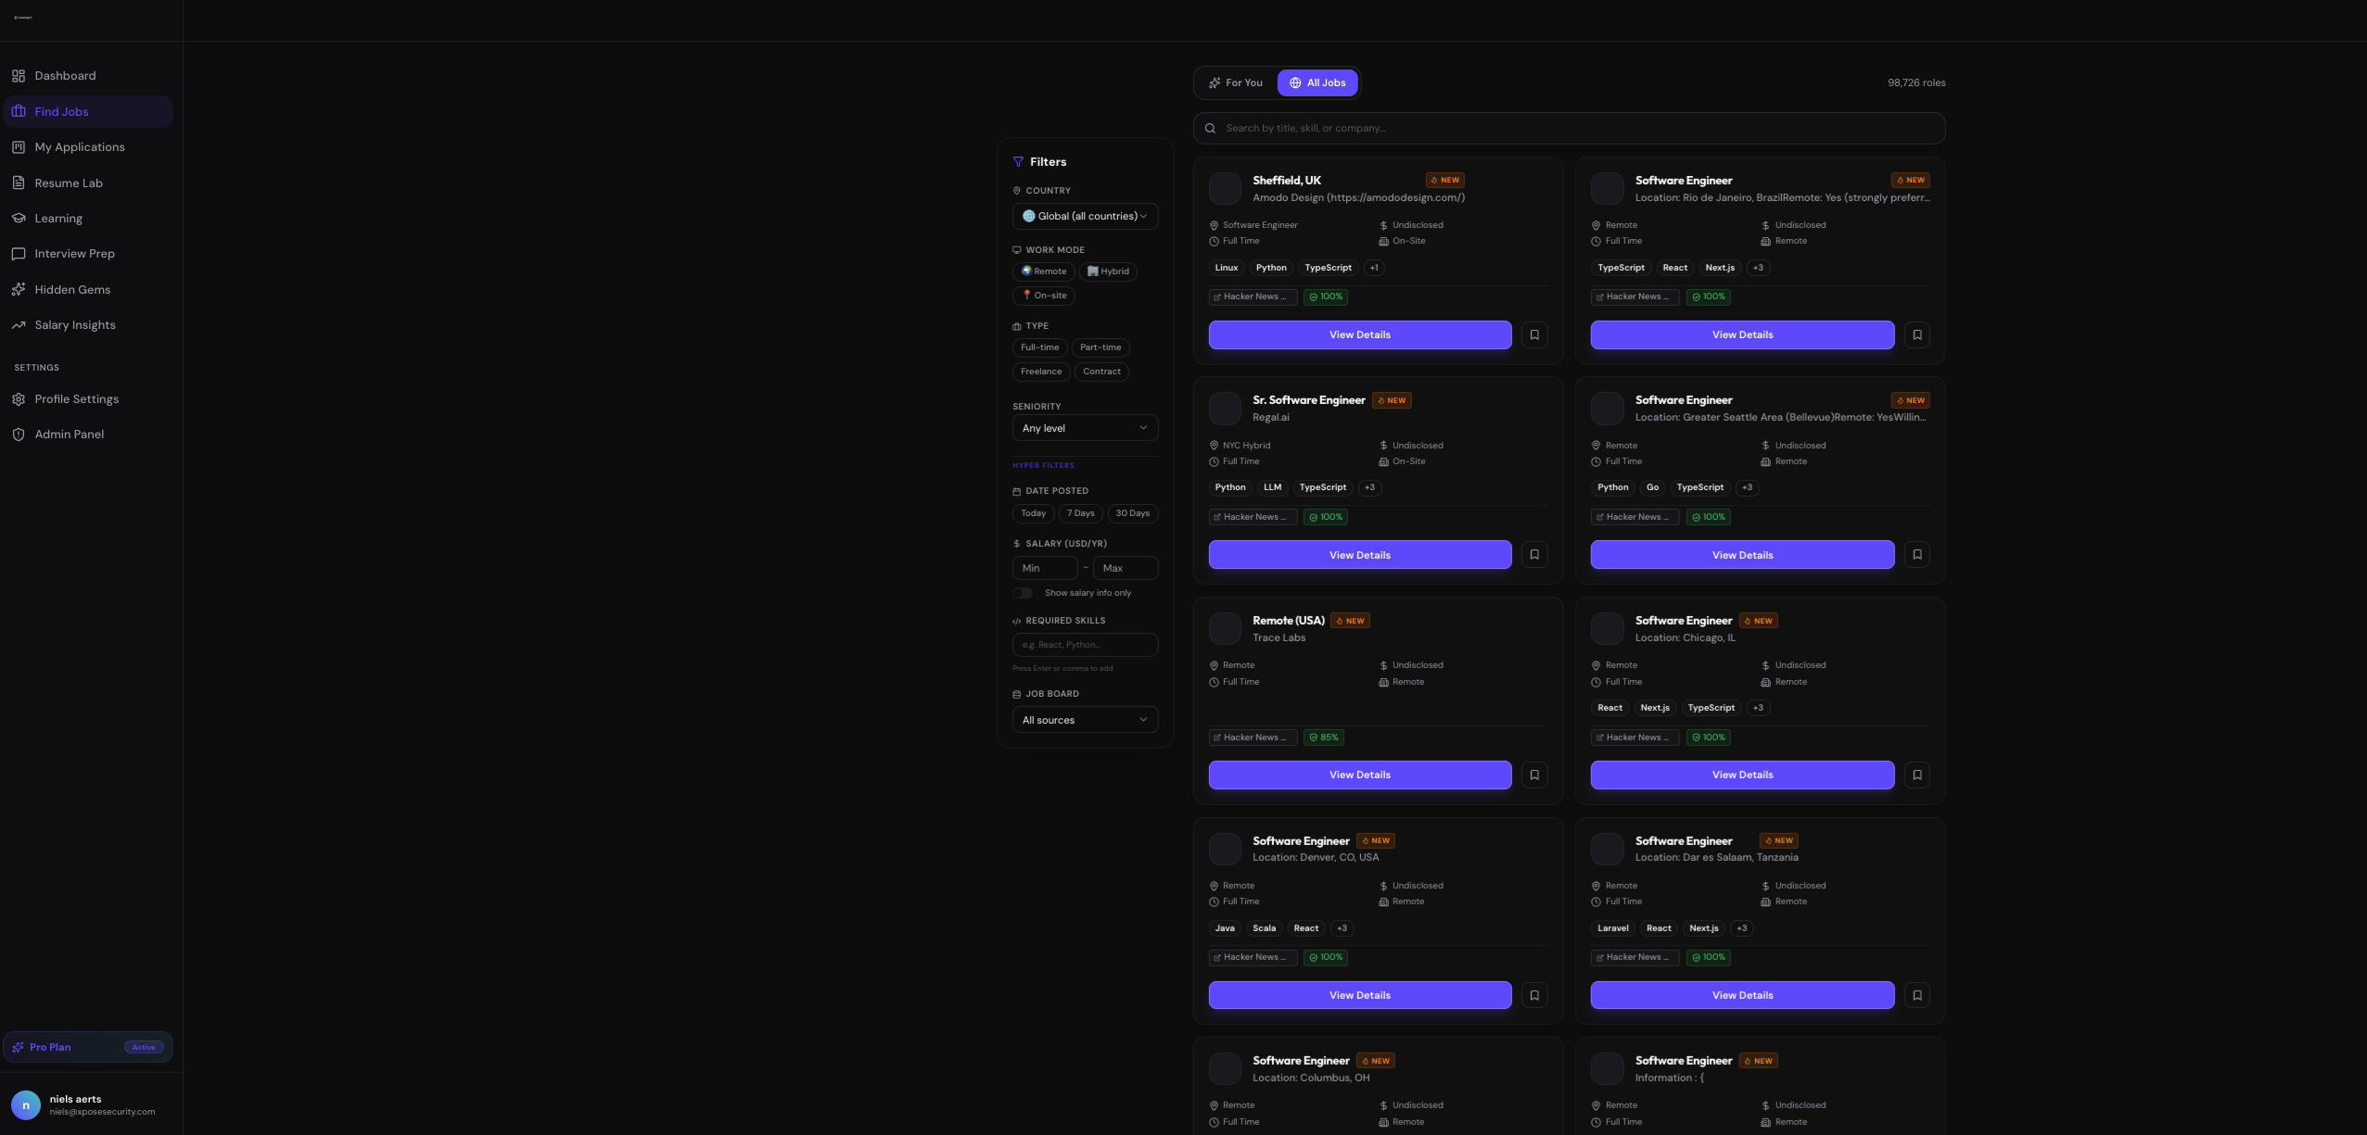This screenshot has height=1135, width=2367.
Task: Toggle Show salary info only switch
Action: point(1023,593)
